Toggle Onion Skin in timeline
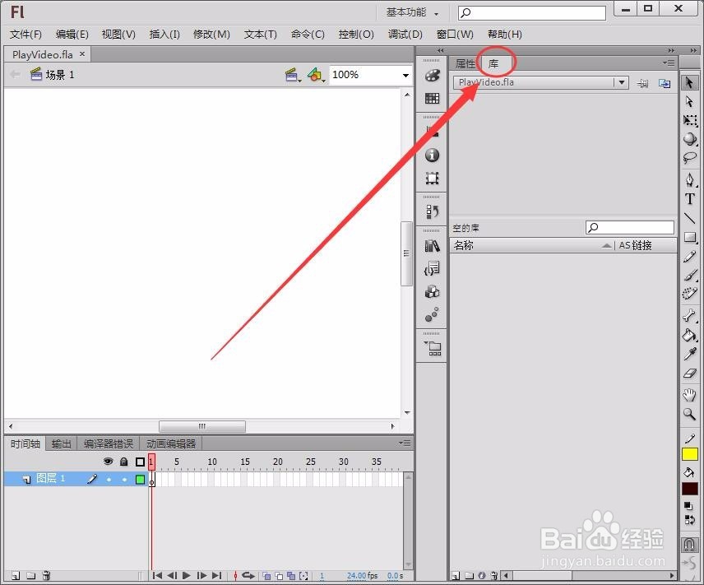Image resolution: width=704 pixels, height=585 pixels. click(x=266, y=576)
